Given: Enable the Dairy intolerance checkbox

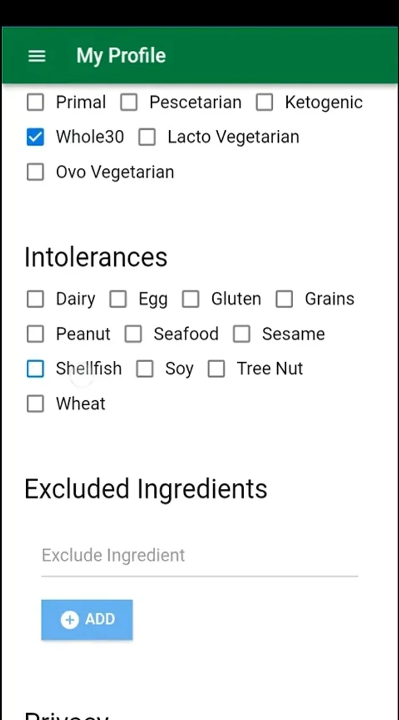Looking at the screenshot, I should pos(35,299).
